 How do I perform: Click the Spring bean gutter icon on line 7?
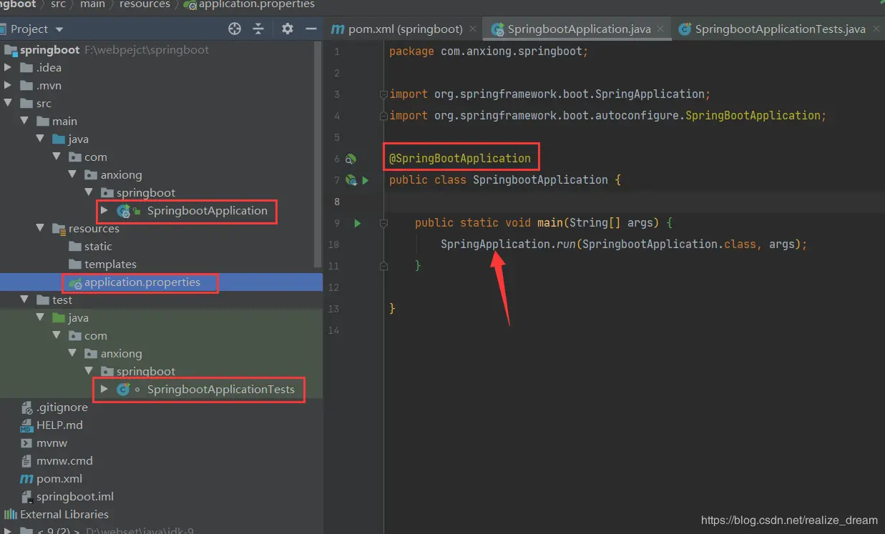351,180
